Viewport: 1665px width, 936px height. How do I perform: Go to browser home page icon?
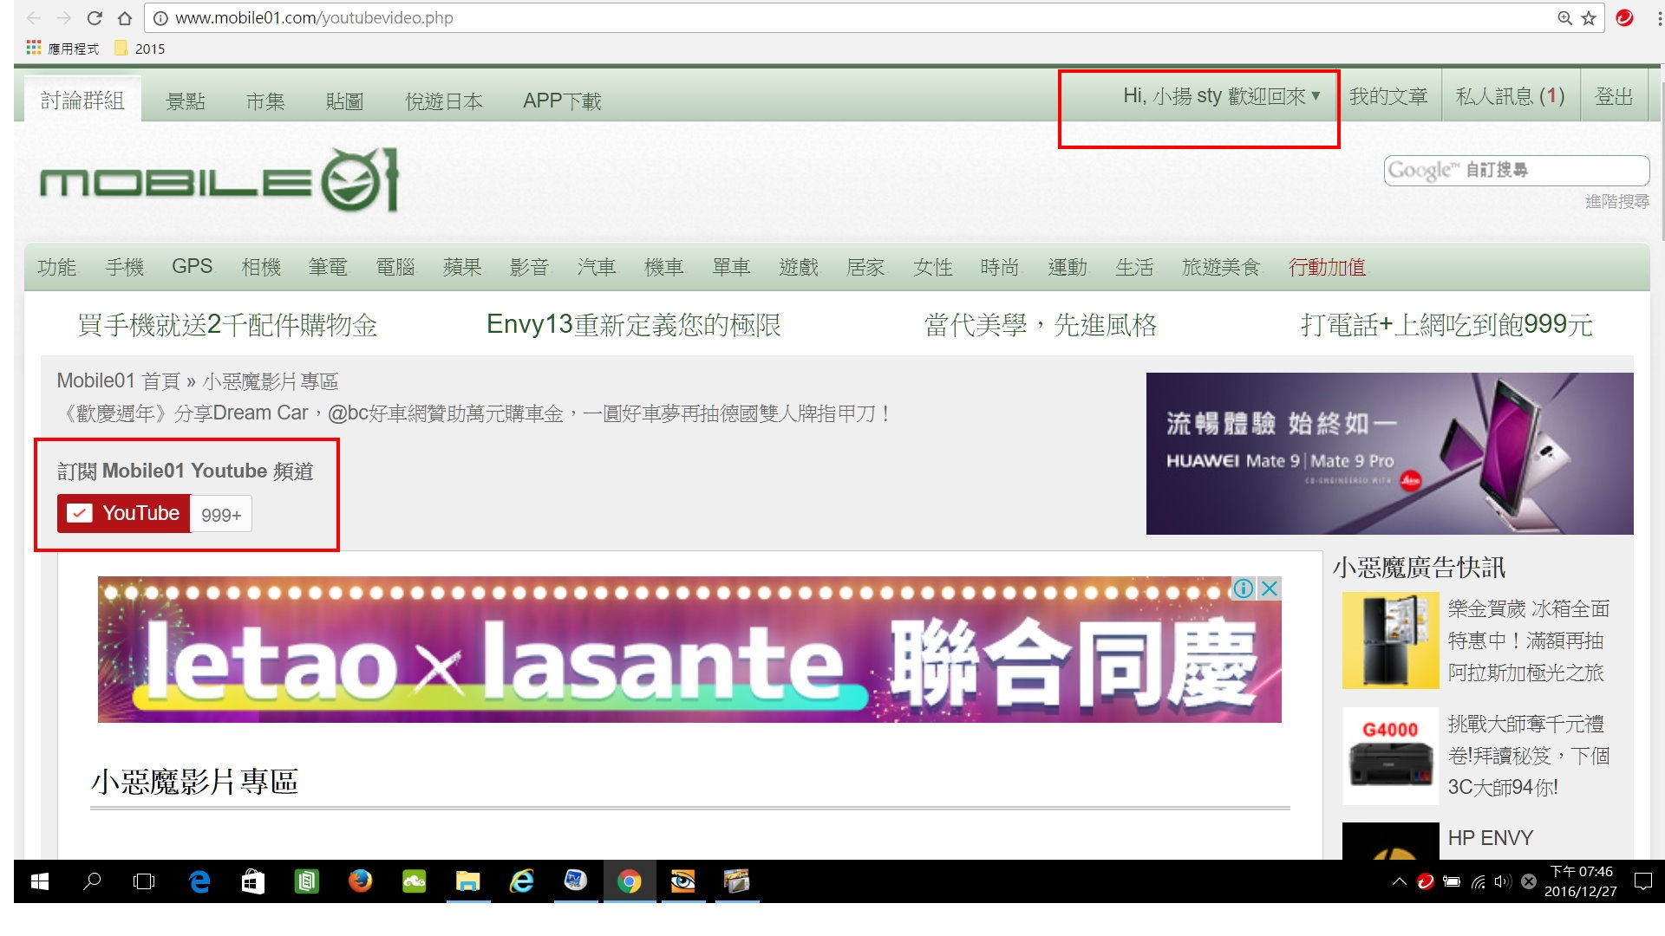tap(125, 17)
